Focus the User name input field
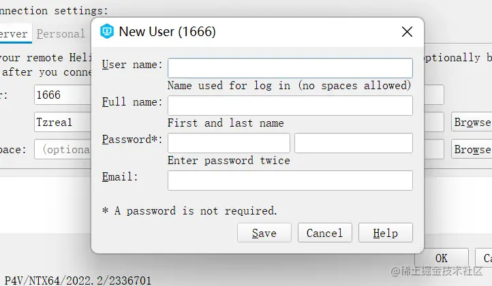Image resolution: width=492 pixels, height=286 pixels. pos(290,67)
